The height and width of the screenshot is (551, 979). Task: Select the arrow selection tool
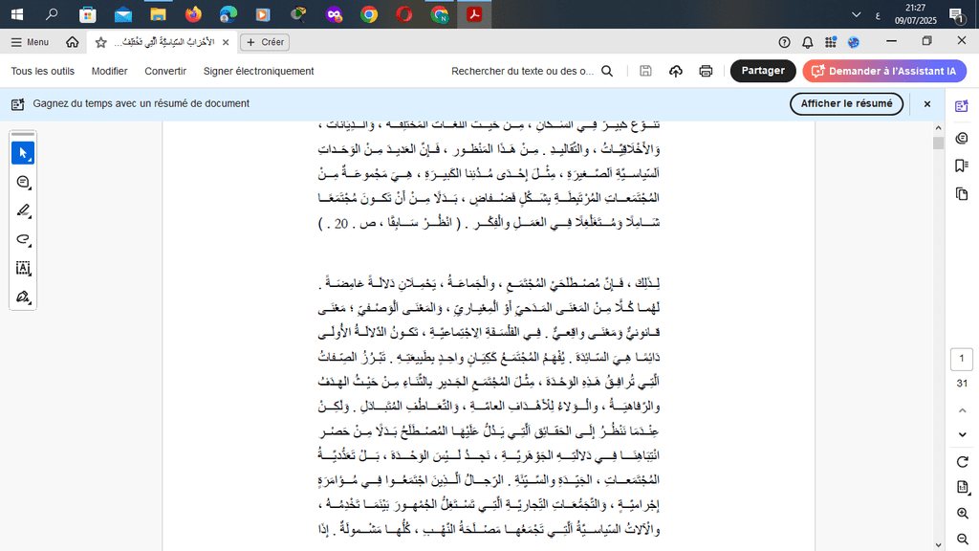23,153
